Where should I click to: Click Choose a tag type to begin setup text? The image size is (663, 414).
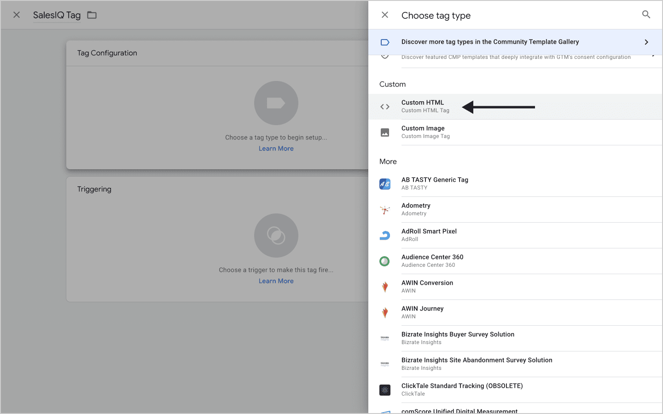pyautogui.click(x=276, y=138)
